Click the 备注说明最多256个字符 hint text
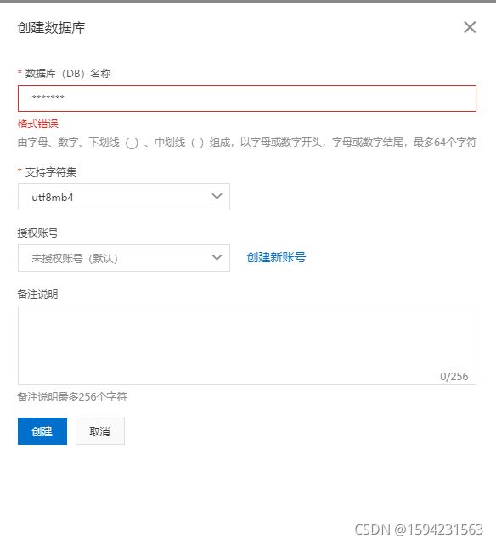 pyautogui.click(x=72, y=397)
